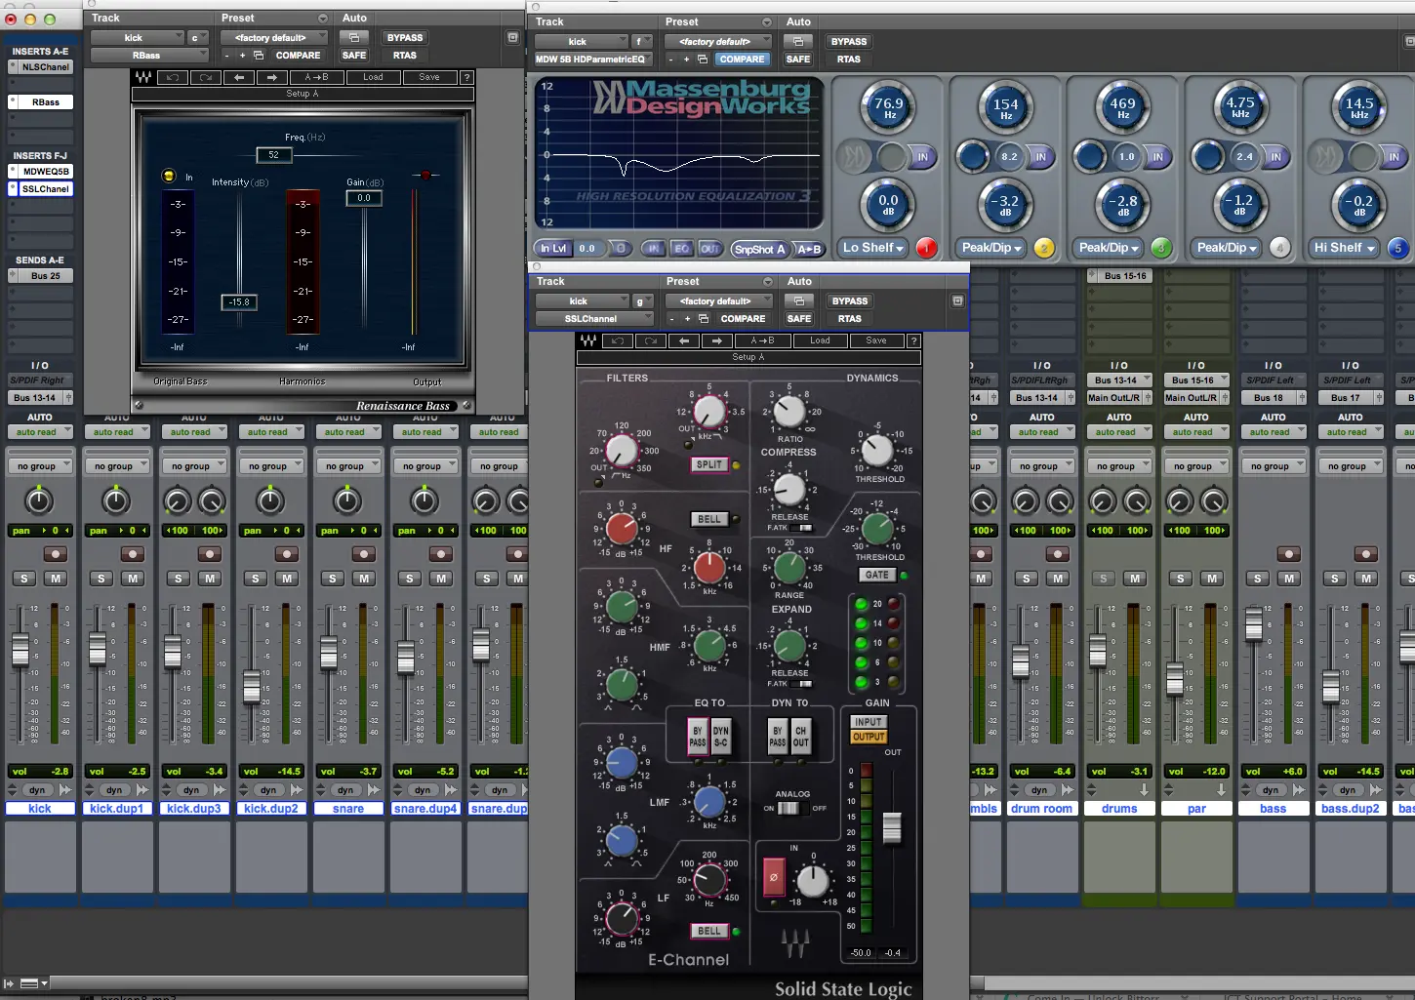Click OUTPUT button in E-Channel gain section
This screenshot has height=1000, width=1415.
(869, 737)
